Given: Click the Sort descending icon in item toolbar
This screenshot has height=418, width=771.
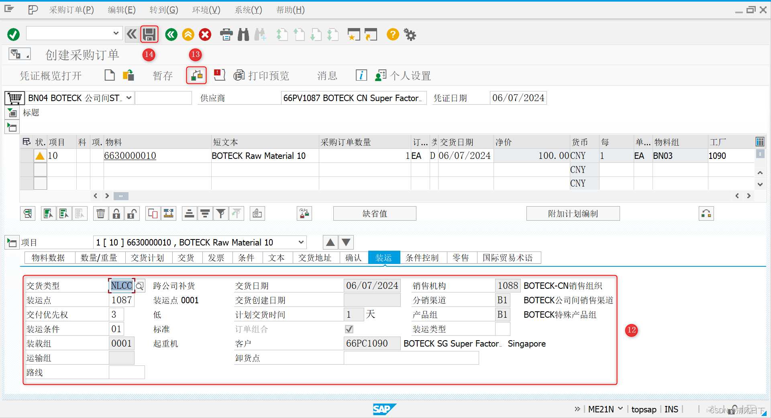Looking at the screenshot, I should coord(205,213).
